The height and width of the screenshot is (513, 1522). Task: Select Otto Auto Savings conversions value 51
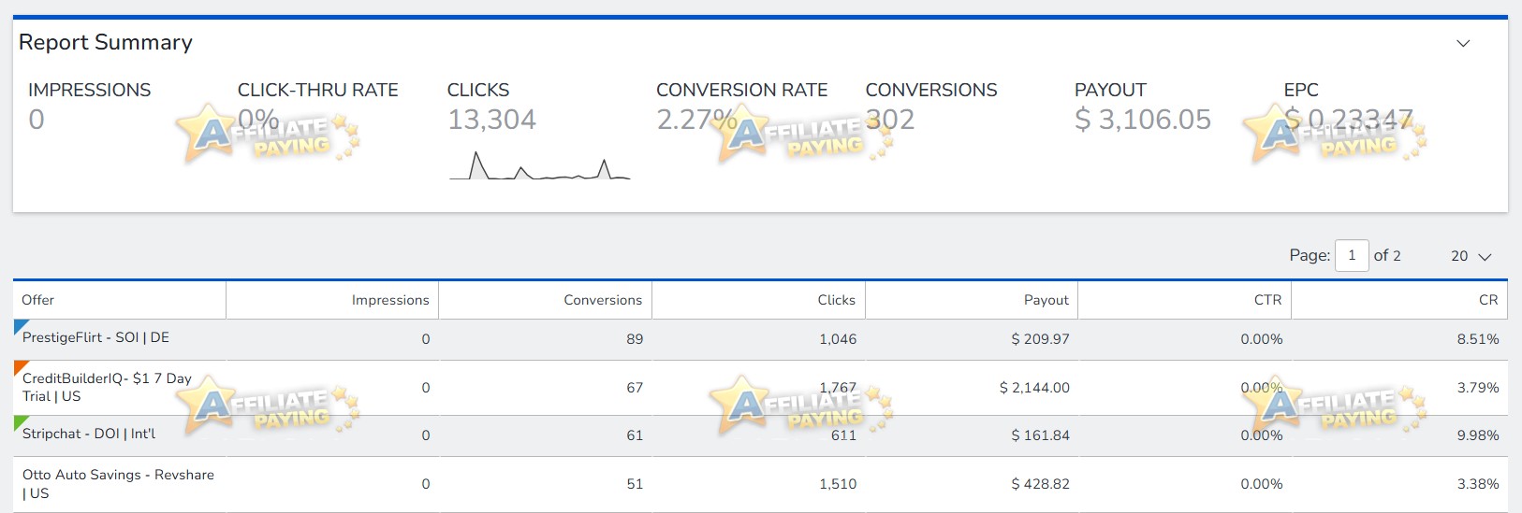click(x=635, y=484)
